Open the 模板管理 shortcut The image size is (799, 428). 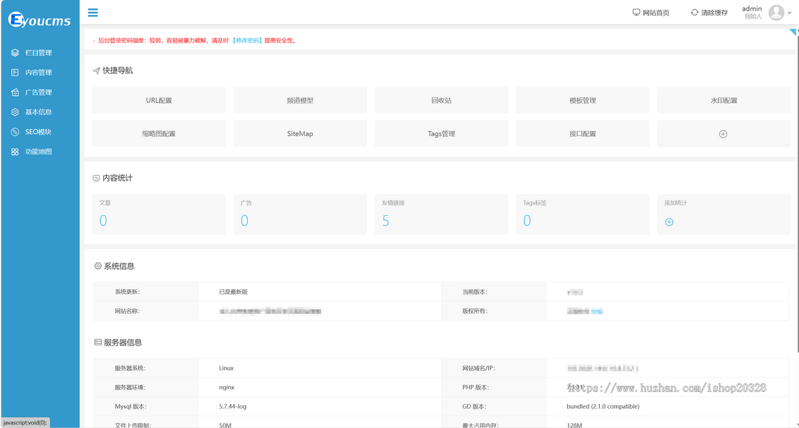[x=583, y=100]
